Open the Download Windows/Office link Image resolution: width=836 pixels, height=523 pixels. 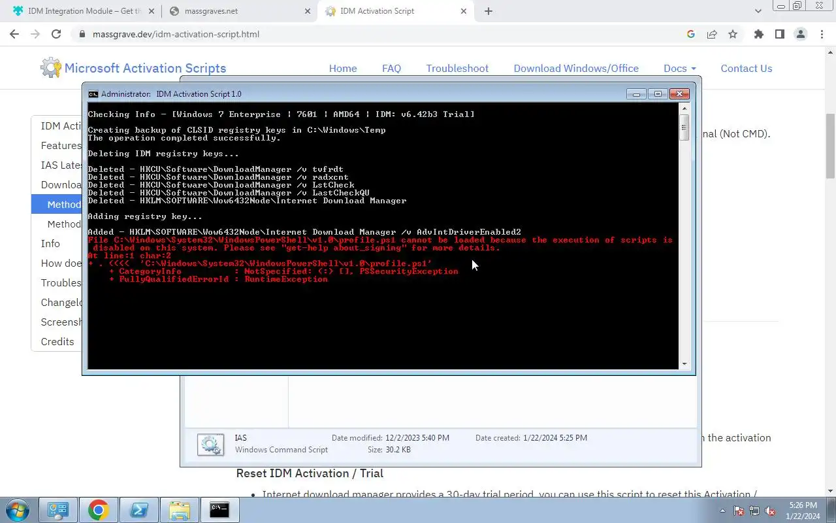pos(576,68)
